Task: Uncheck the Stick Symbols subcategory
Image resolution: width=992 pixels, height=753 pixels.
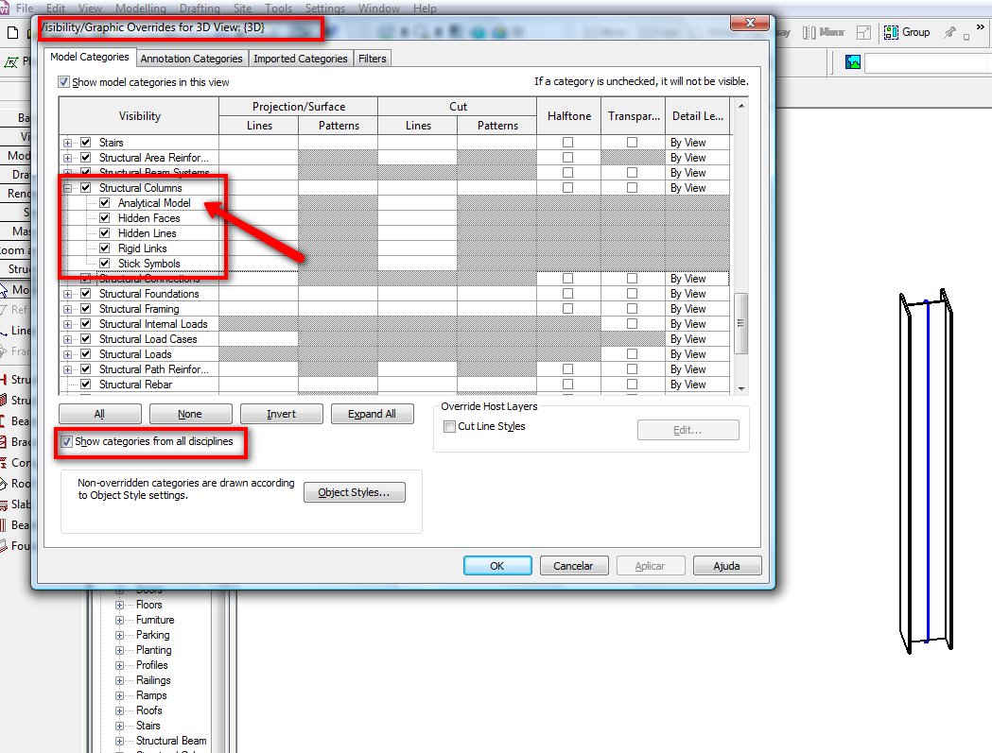Action: click(x=104, y=264)
